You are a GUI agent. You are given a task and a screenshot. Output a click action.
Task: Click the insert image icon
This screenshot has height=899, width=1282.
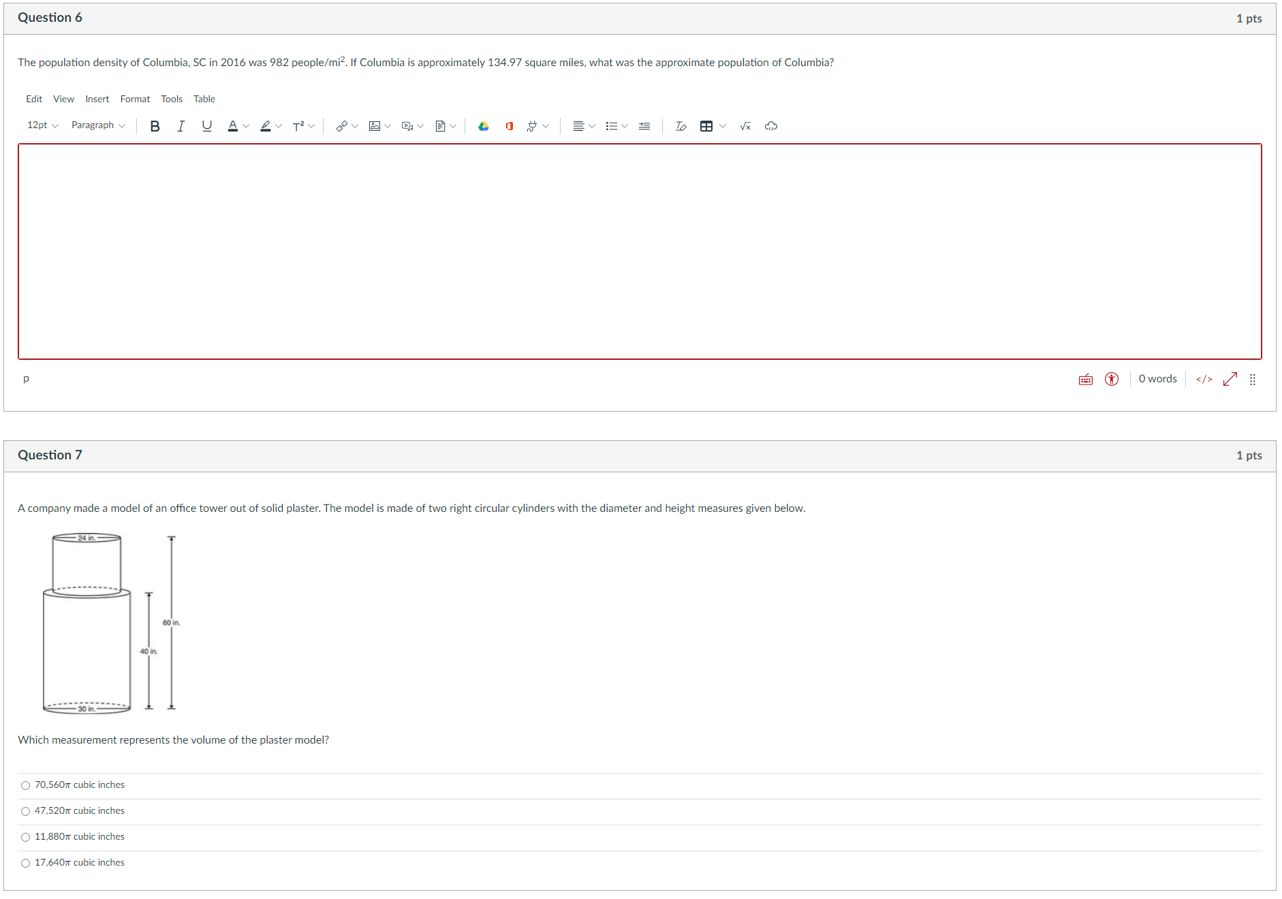[x=375, y=126]
